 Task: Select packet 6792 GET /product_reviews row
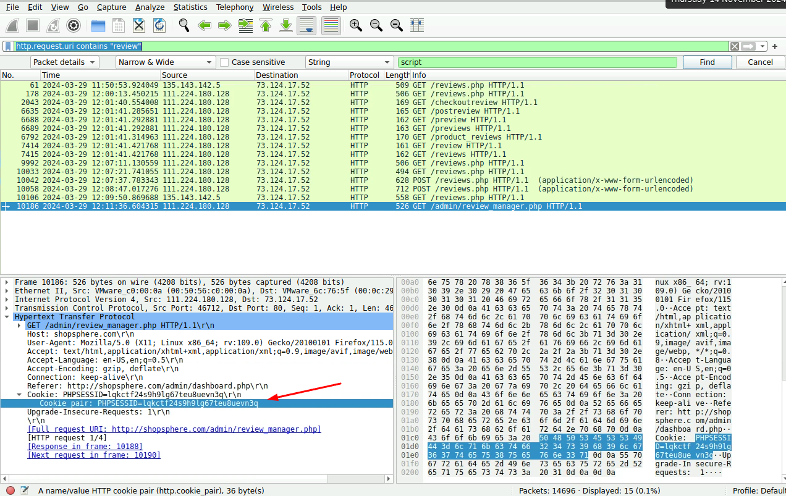[393, 137]
